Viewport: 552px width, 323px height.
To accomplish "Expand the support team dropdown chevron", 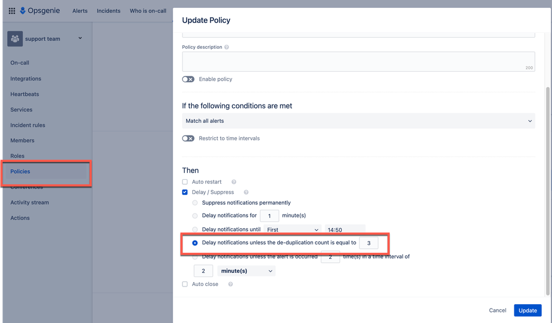I will (x=80, y=38).
